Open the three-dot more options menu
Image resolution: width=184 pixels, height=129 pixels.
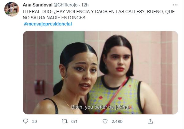pos(175,5)
